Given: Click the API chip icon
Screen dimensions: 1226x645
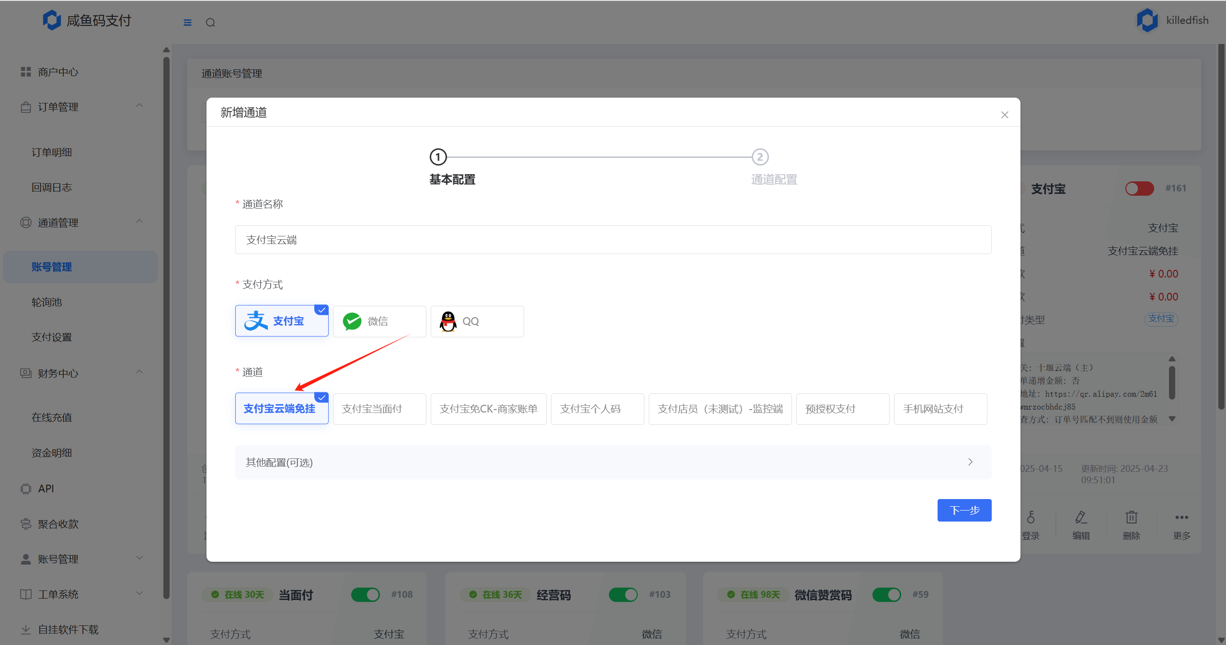Looking at the screenshot, I should point(26,489).
